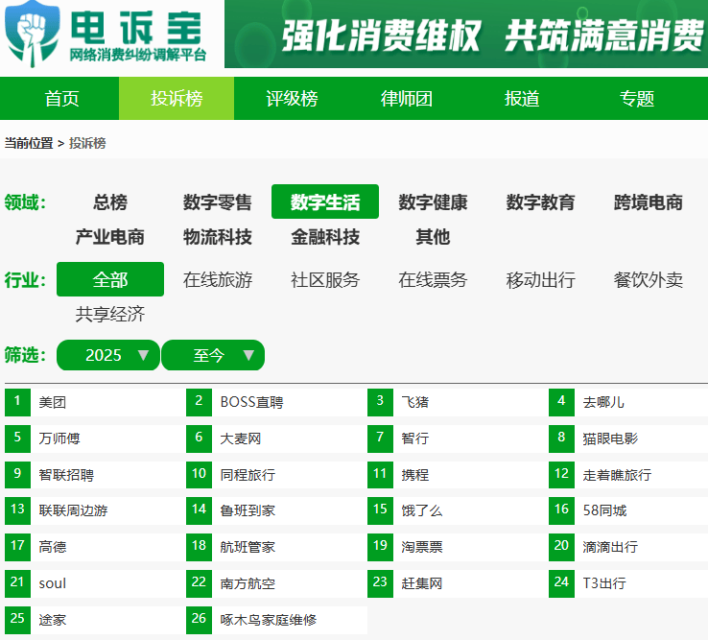Open the 专题 navigation tab
Viewport: 708px width, 640px height.
click(637, 99)
